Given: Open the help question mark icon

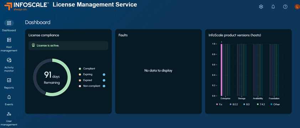Looking at the screenshot, I should coord(285,7).
